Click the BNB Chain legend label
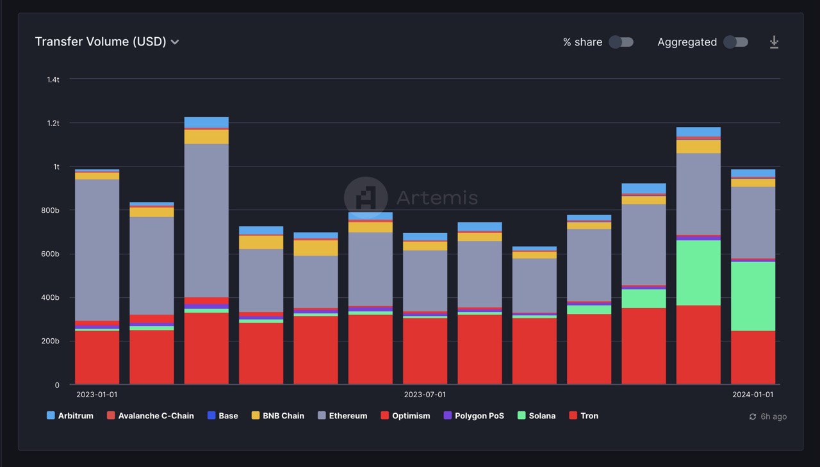Image resolution: width=820 pixels, height=467 pixels. coord(283,416)
